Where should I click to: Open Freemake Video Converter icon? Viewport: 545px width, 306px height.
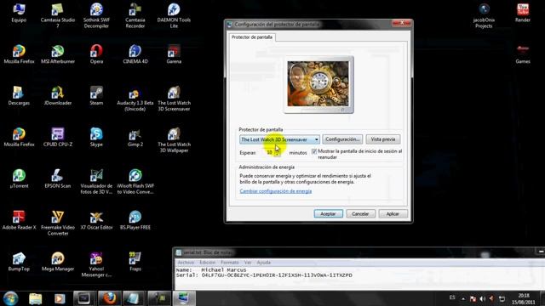pyautogui.click(x=58, y=223)
